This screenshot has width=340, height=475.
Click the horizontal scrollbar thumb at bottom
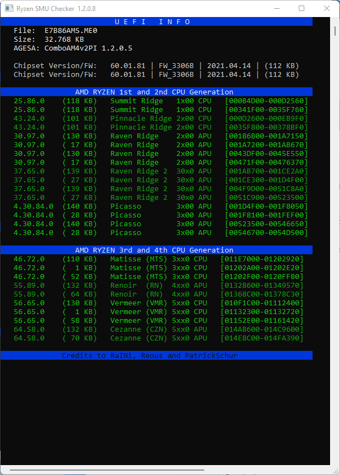tap(107, 470)
